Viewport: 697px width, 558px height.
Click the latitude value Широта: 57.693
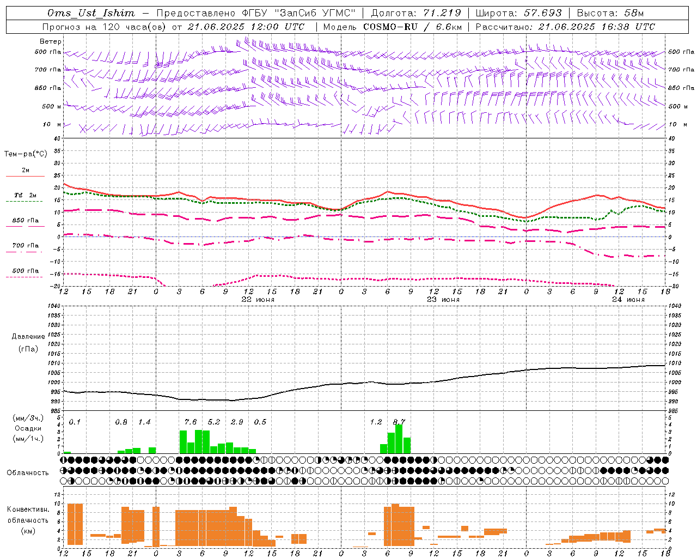point(519,13)
